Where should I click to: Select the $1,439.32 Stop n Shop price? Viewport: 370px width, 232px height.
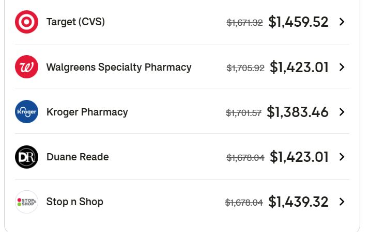298,202
